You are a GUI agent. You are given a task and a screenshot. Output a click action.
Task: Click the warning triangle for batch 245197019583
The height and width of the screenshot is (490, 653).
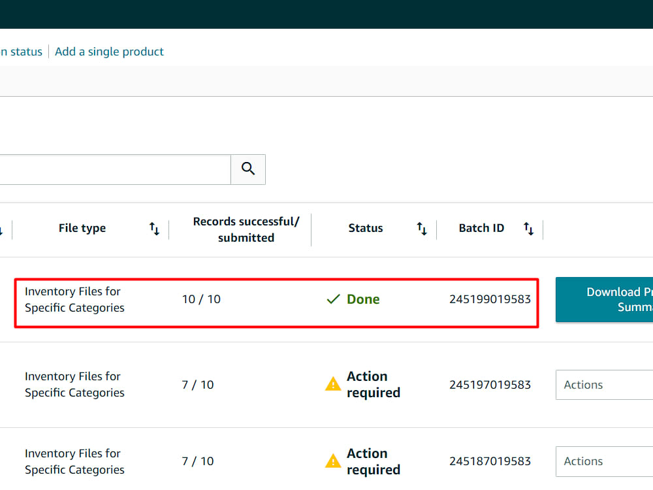[333, 384]
